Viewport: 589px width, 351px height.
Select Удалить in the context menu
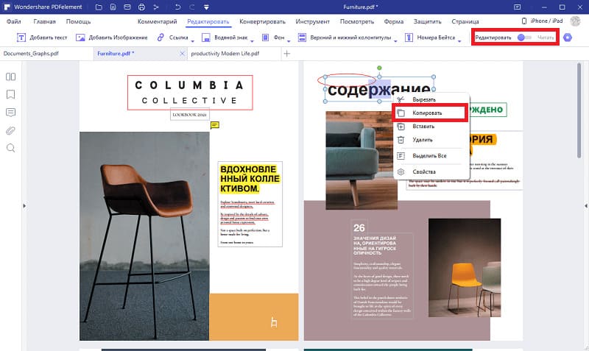pyautogui.click(x=431, y=140)
